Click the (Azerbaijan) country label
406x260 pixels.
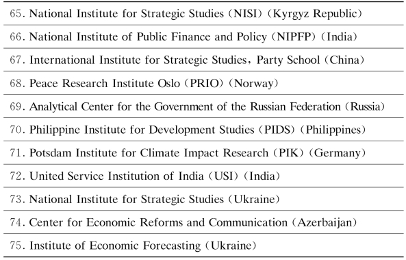coord(325,222)
